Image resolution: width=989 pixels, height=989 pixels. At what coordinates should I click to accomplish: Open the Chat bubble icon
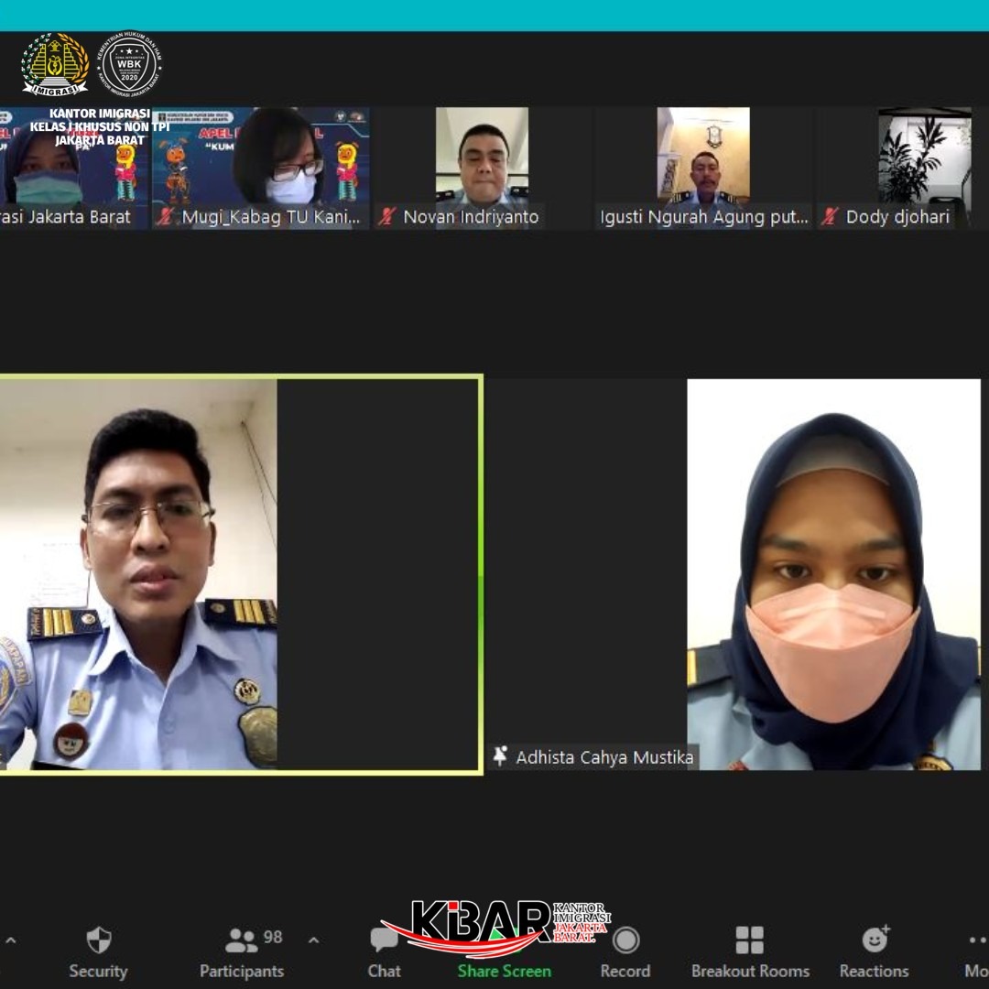(384, 940)
